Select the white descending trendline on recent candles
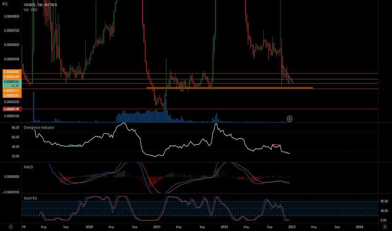Image resolution: width=392 pixels, height=231 pixels. click(x=288, y=74)
